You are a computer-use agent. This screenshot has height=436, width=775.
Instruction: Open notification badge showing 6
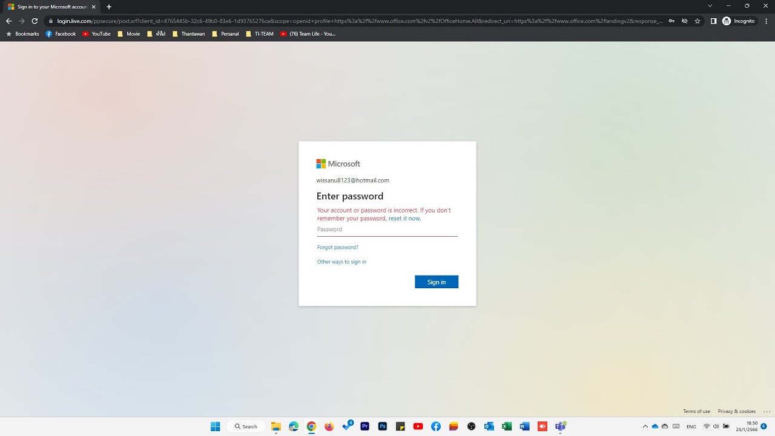tap(764, 426)
